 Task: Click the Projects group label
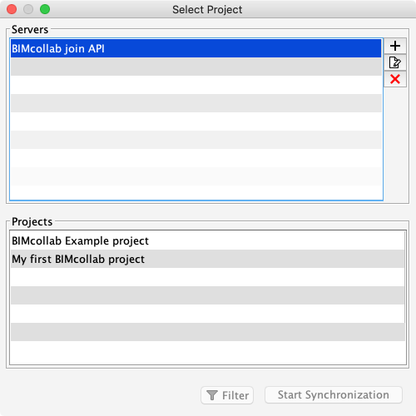pos(32,222)
